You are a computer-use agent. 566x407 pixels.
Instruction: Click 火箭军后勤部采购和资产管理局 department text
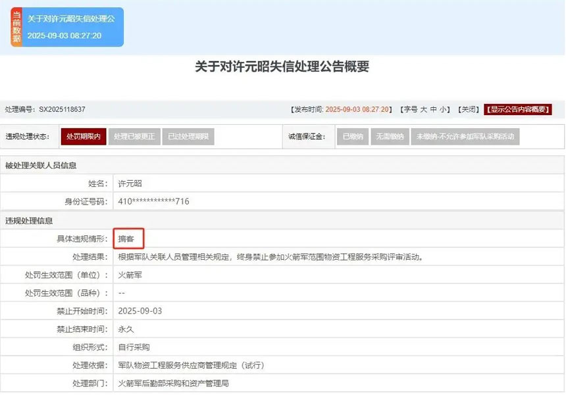pyautogui.click(x=172, y=383)
